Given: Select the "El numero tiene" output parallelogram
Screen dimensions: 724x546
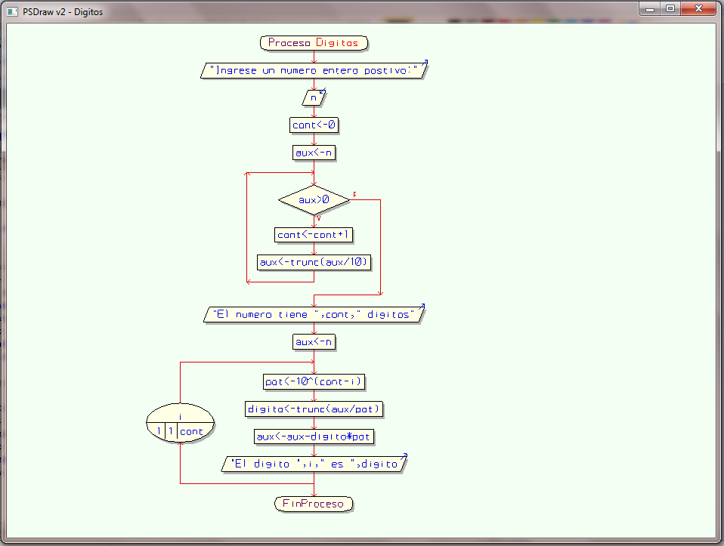Looking at the screenshot, I should point(314,314).
